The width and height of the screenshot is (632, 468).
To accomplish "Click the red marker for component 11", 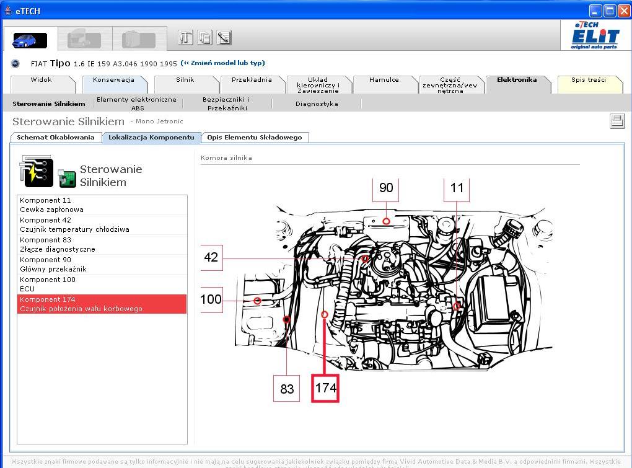I will pyautogui.click(x=457, y=306).
